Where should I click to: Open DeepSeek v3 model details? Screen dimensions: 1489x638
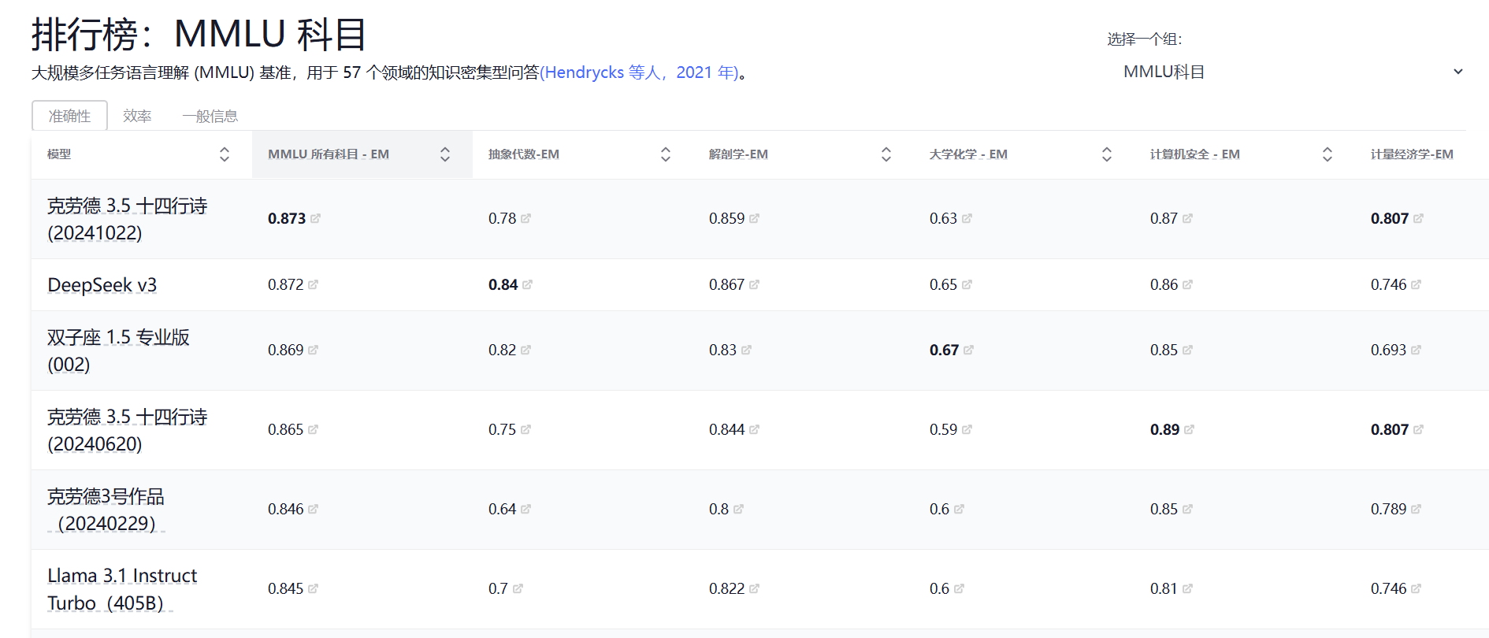coord(102,285)
